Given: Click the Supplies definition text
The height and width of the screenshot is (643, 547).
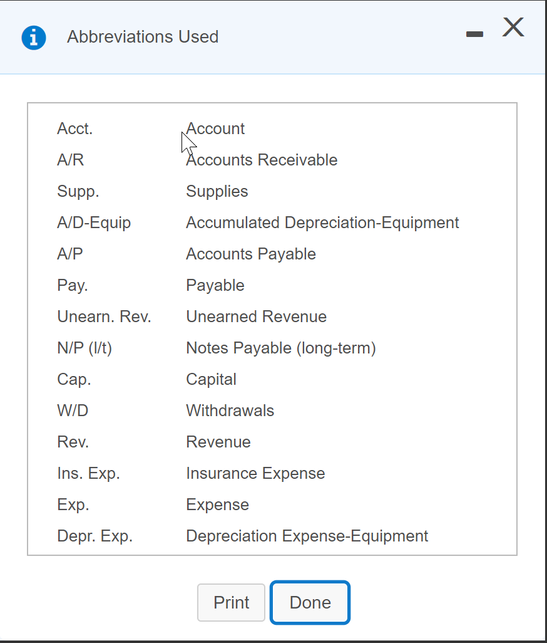Looking at the screenshot, I should click(217, 191).
